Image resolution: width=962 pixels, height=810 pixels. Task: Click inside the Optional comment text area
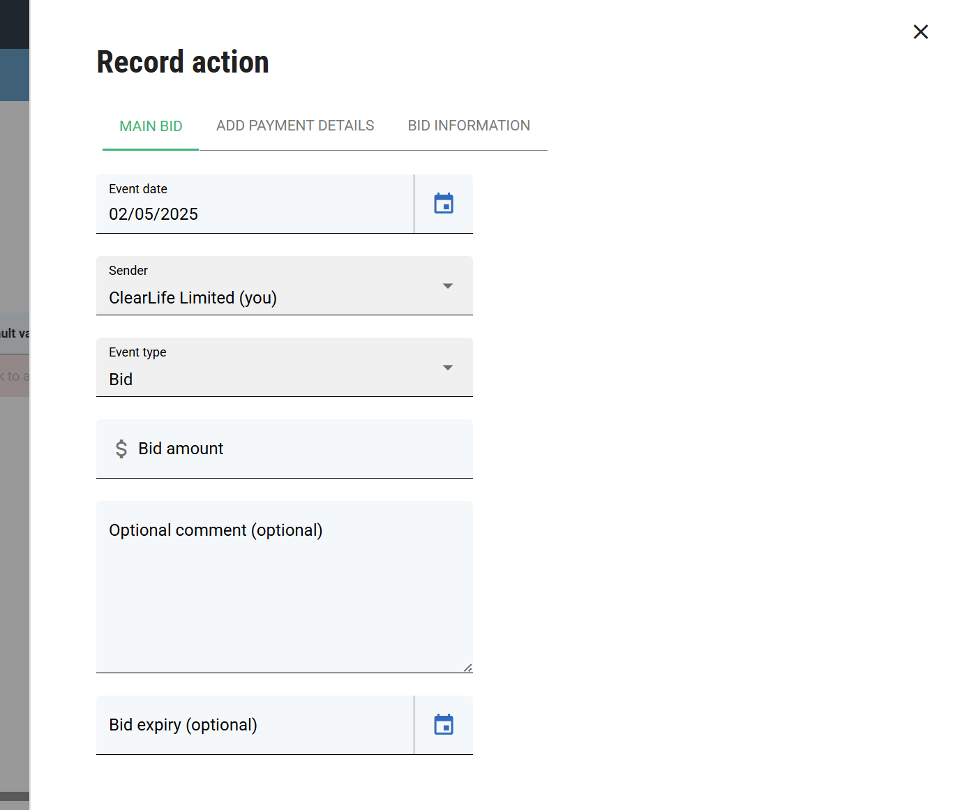(x=284, y=593)
